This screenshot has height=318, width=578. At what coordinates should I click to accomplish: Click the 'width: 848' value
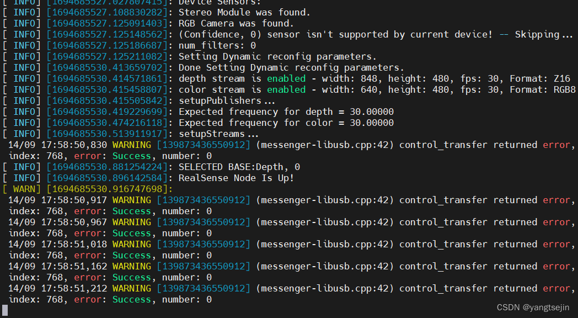(350, 79)
